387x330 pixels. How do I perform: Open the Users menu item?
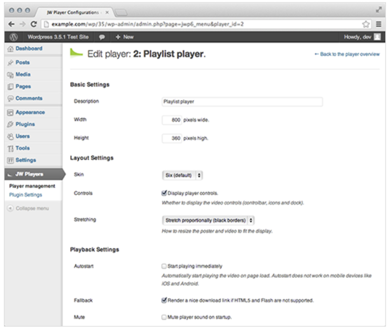[x=23, y=136]
